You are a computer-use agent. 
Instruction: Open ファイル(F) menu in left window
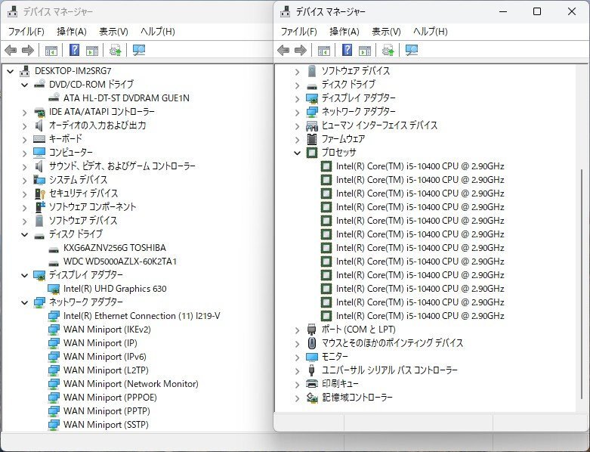tap(26, 31)
